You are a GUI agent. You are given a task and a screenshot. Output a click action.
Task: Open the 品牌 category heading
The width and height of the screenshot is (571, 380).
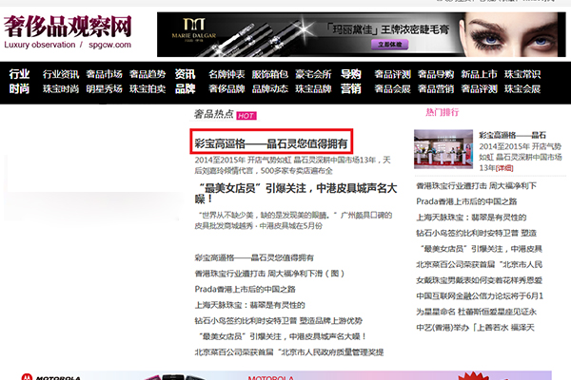point(185,88)
